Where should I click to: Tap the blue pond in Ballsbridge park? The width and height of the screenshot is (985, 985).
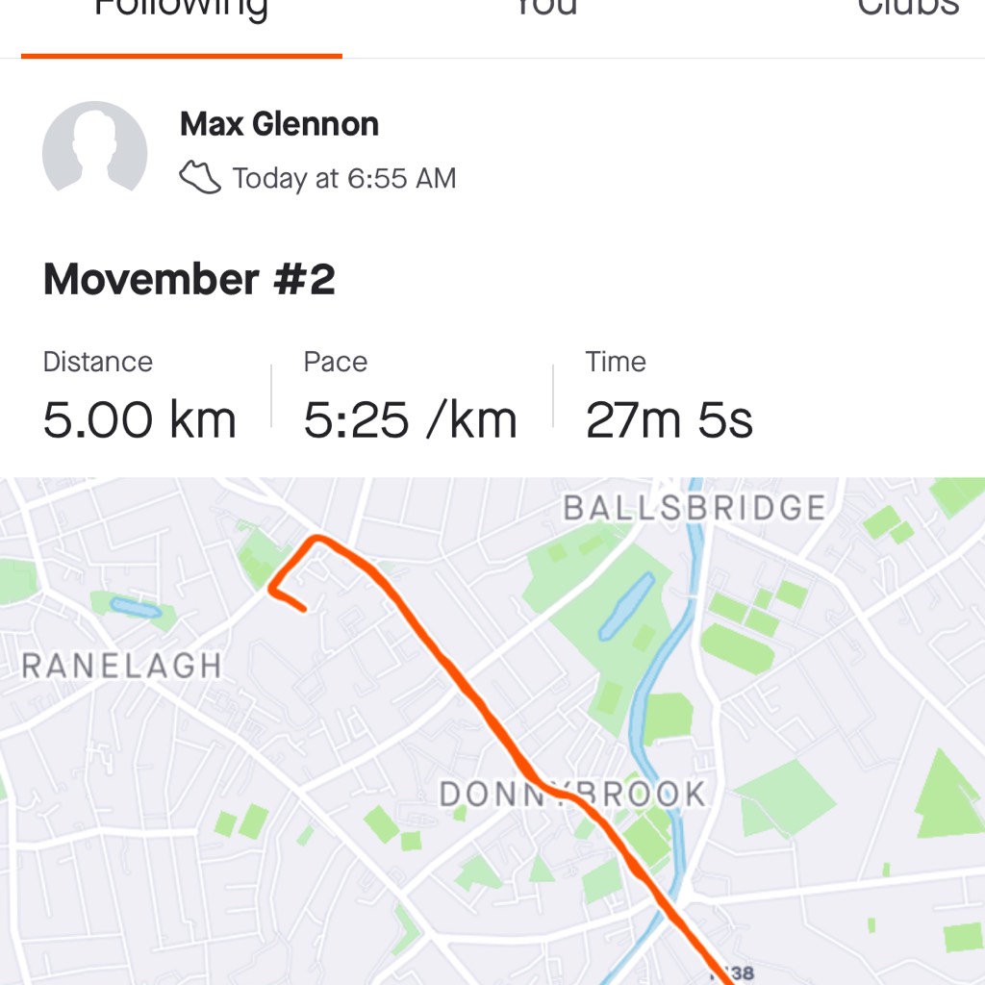coord(625,607)
